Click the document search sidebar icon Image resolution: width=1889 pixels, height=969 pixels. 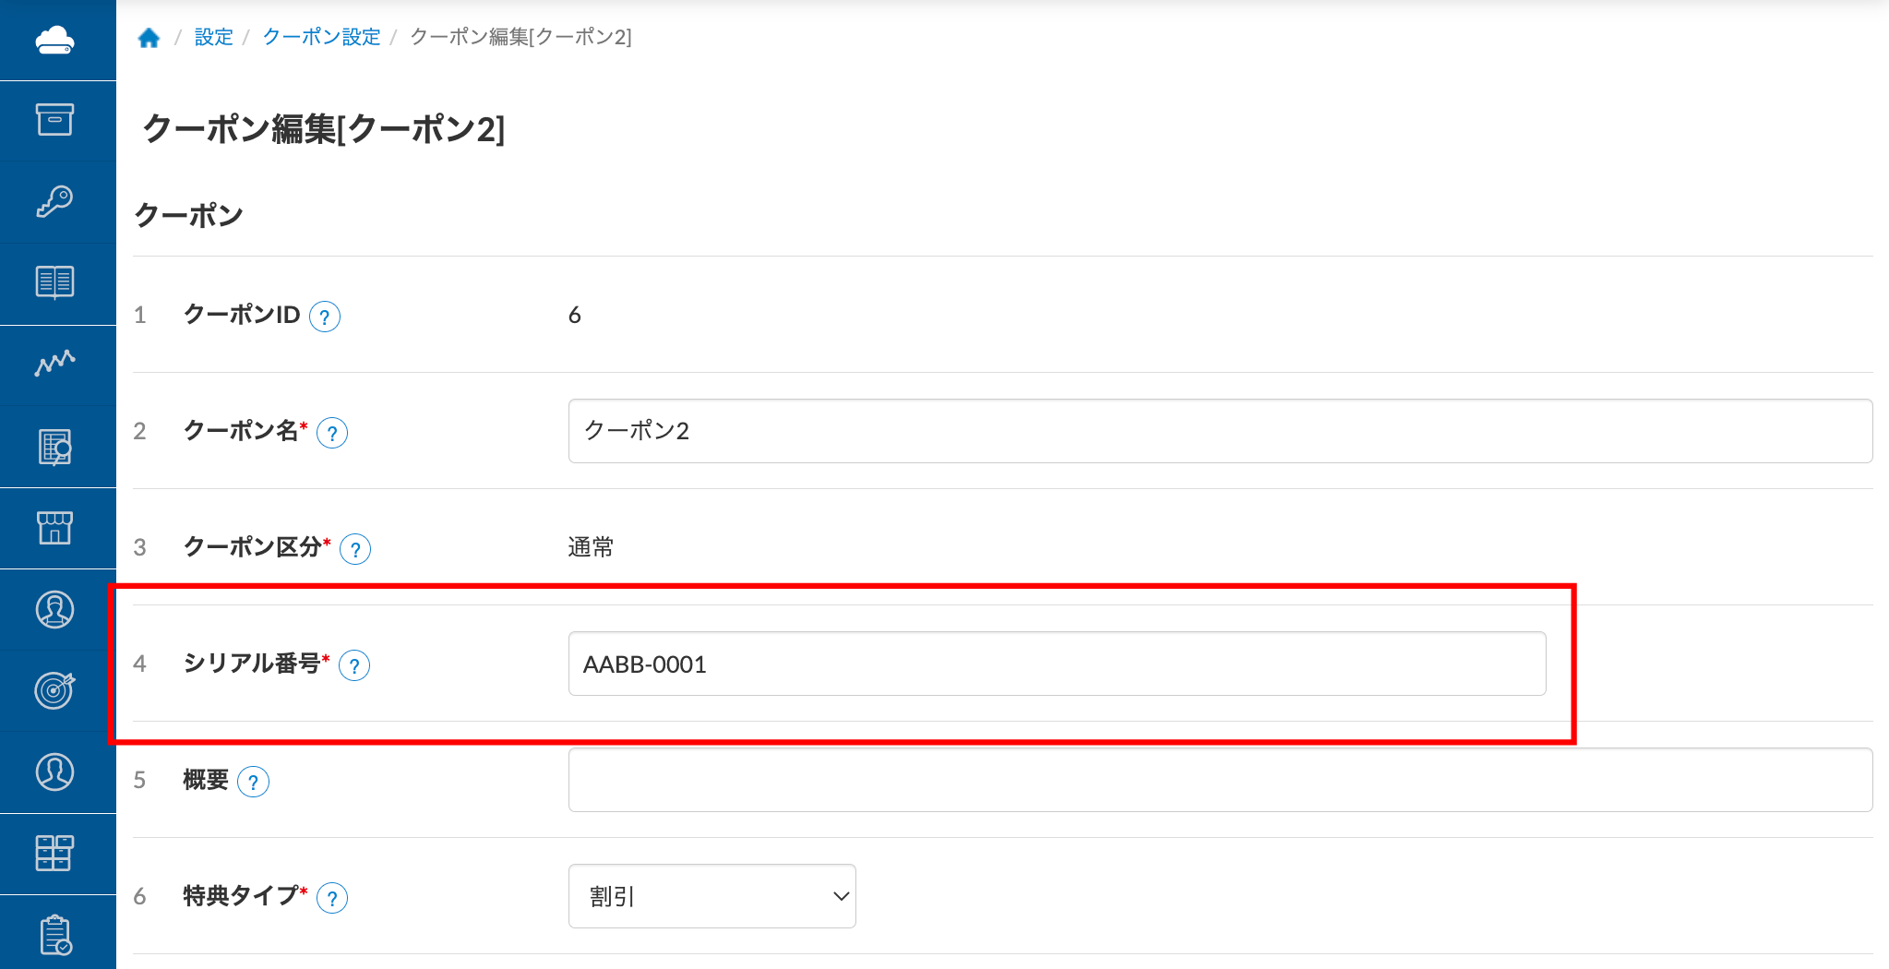[x=54, y=448]
